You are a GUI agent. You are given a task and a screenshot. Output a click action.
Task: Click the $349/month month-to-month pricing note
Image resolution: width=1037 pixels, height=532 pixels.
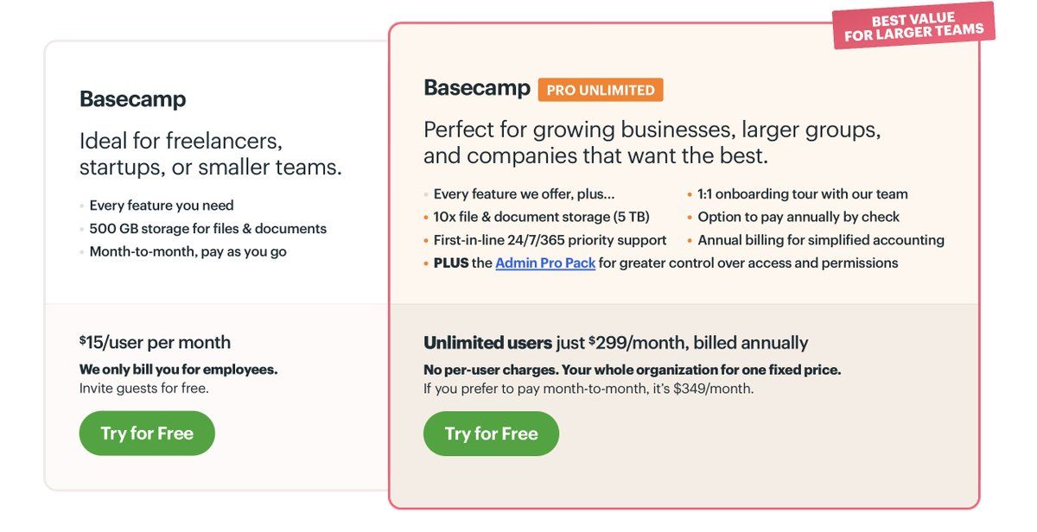point(588,389)
